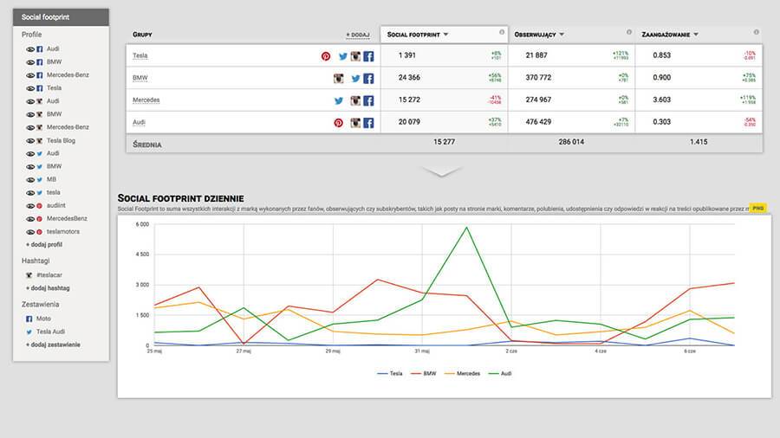Open Social footprint sidebar header
Screen dimensions: 780x438
coord(61,17)
